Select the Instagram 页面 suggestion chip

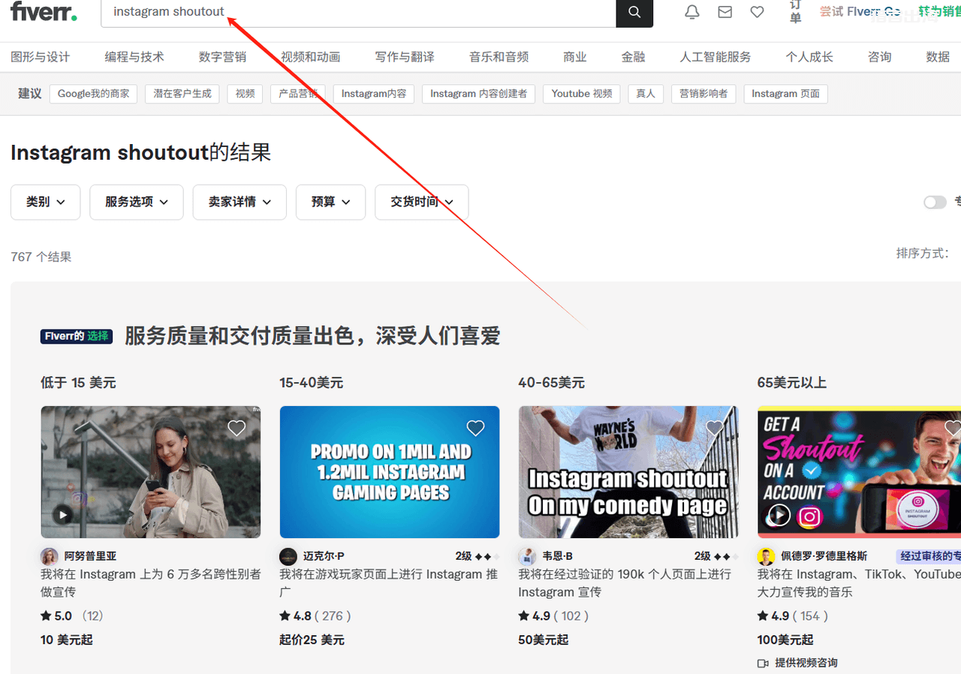[x=786, y=94]
